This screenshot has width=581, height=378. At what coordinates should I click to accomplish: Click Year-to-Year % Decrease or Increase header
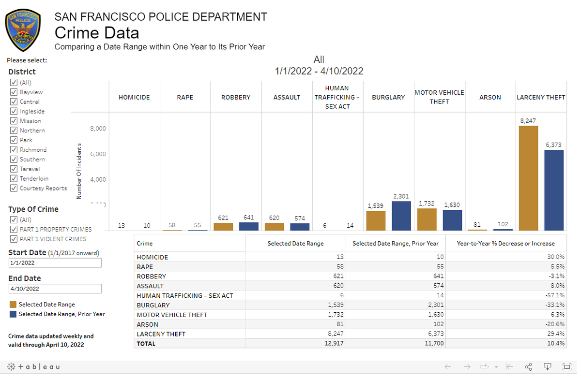point(506,244)
